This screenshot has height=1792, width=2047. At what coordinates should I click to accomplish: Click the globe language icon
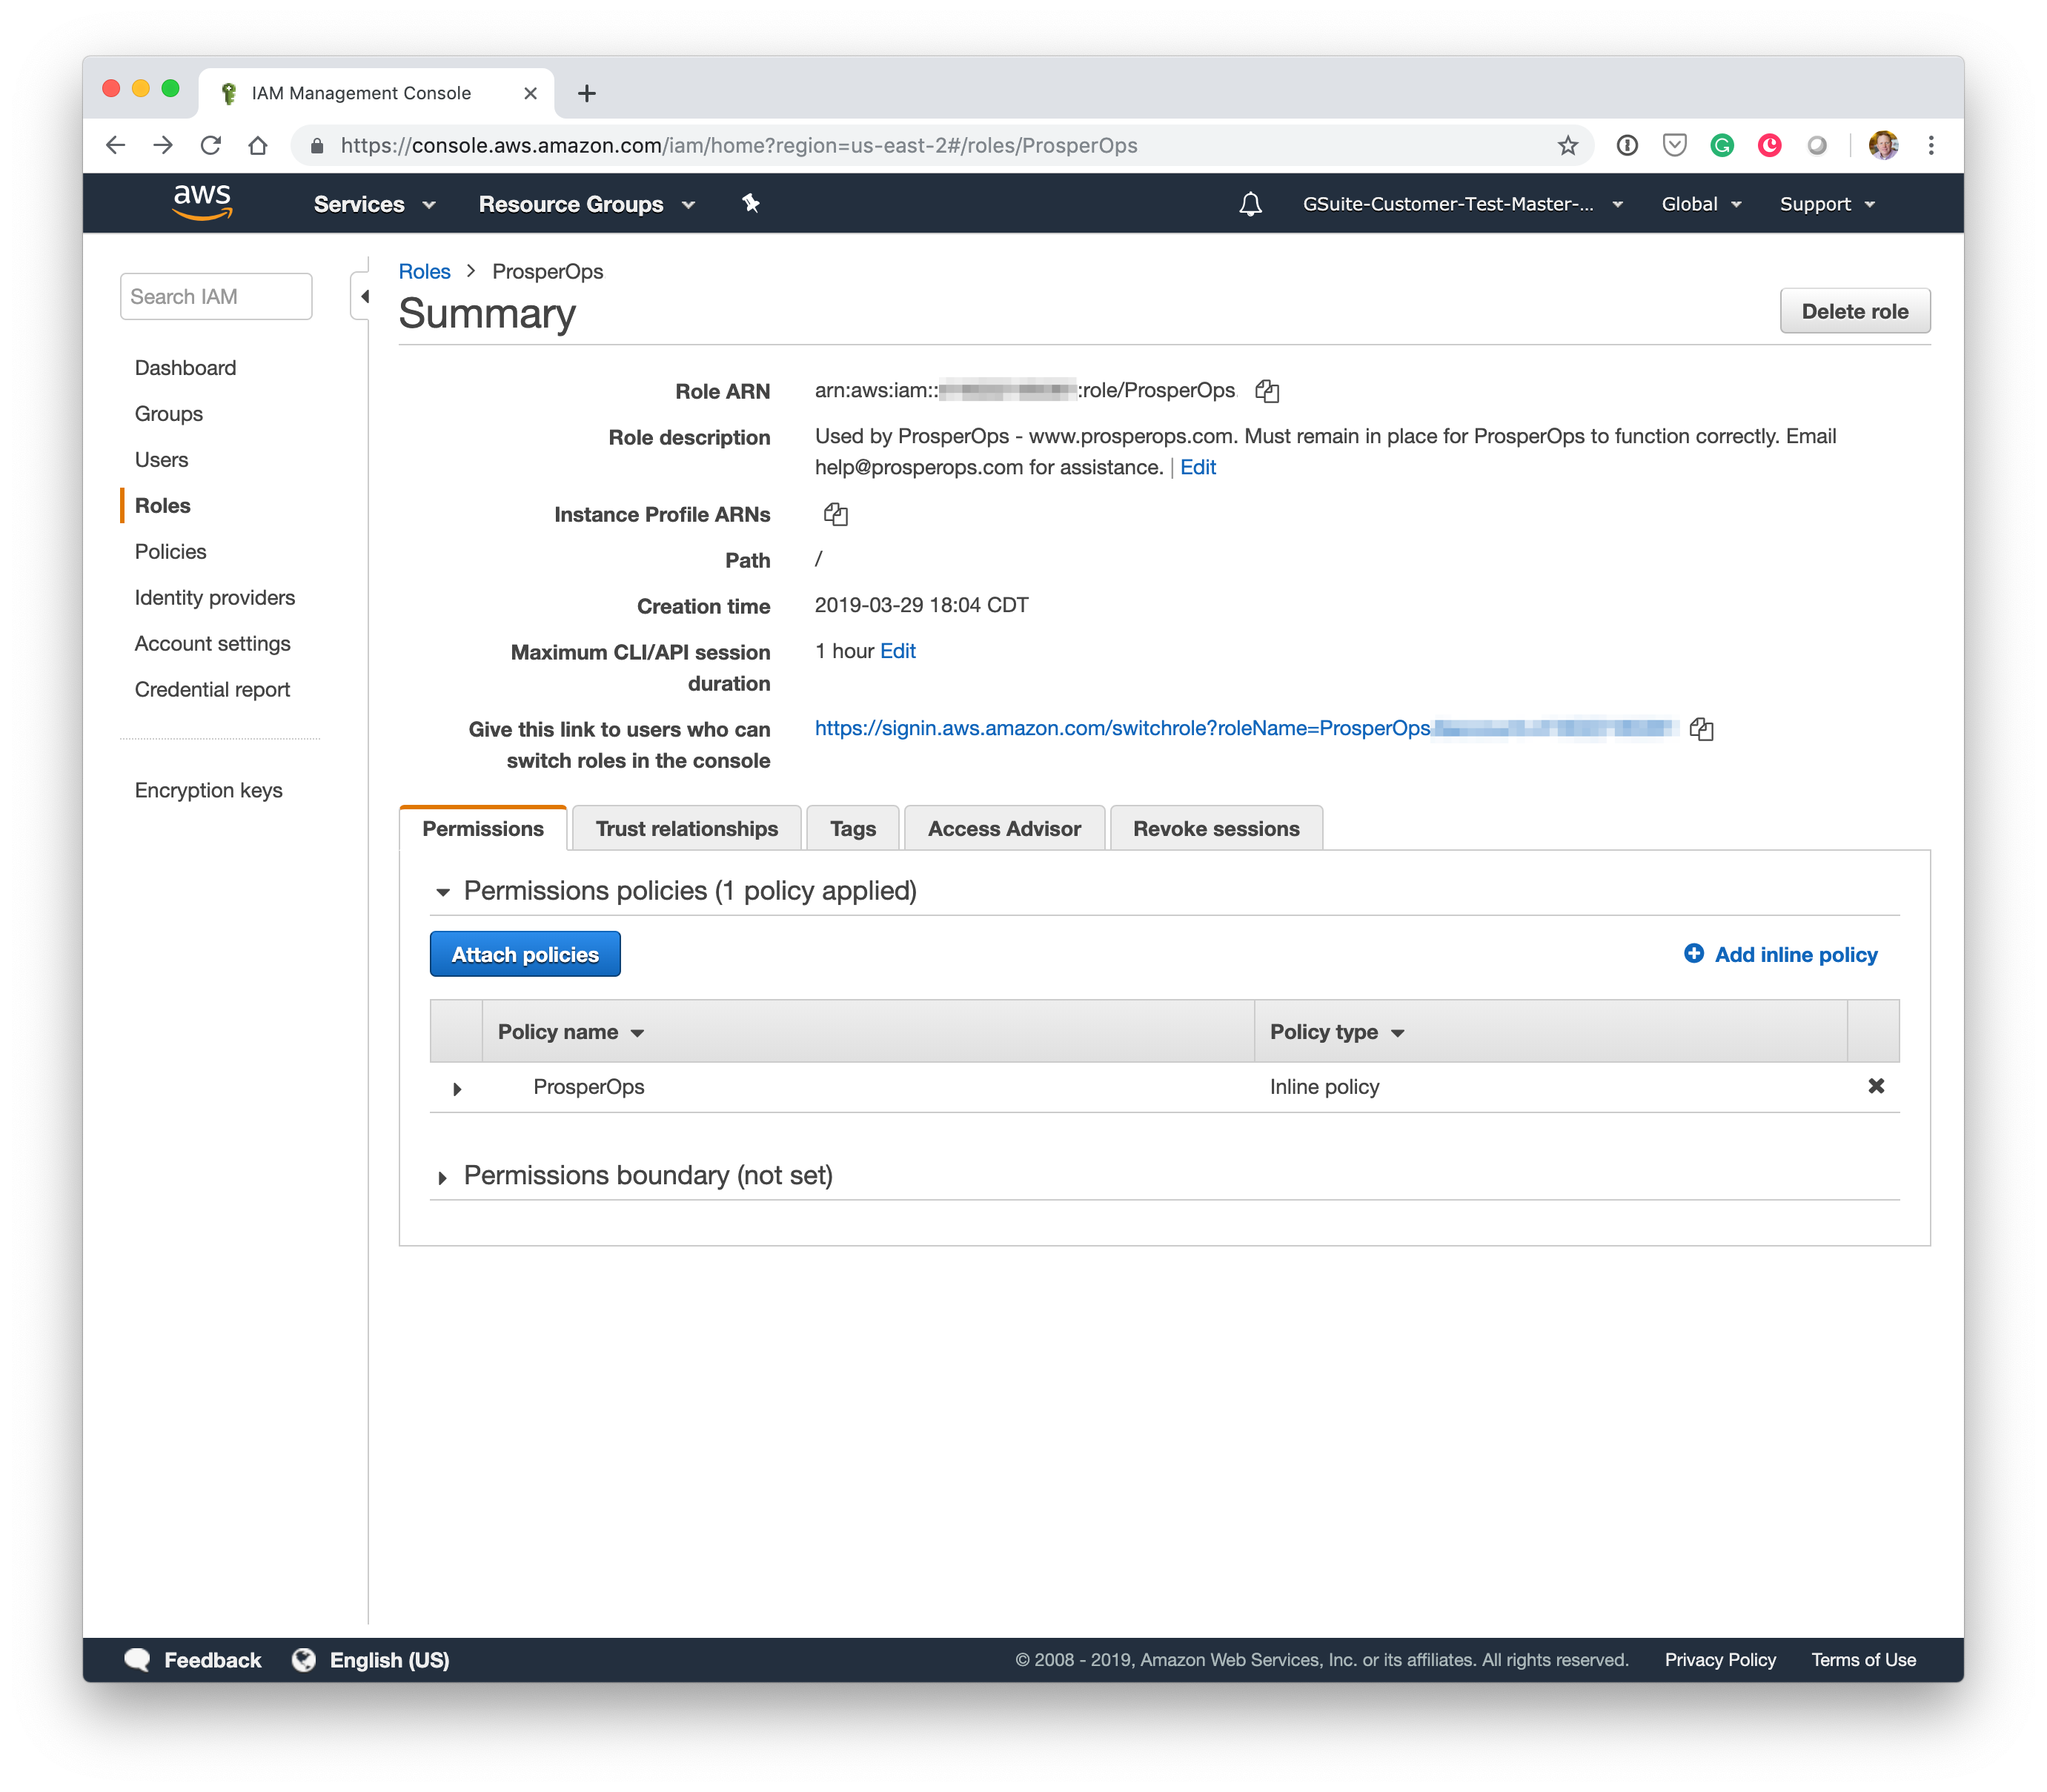(304, 1660)
